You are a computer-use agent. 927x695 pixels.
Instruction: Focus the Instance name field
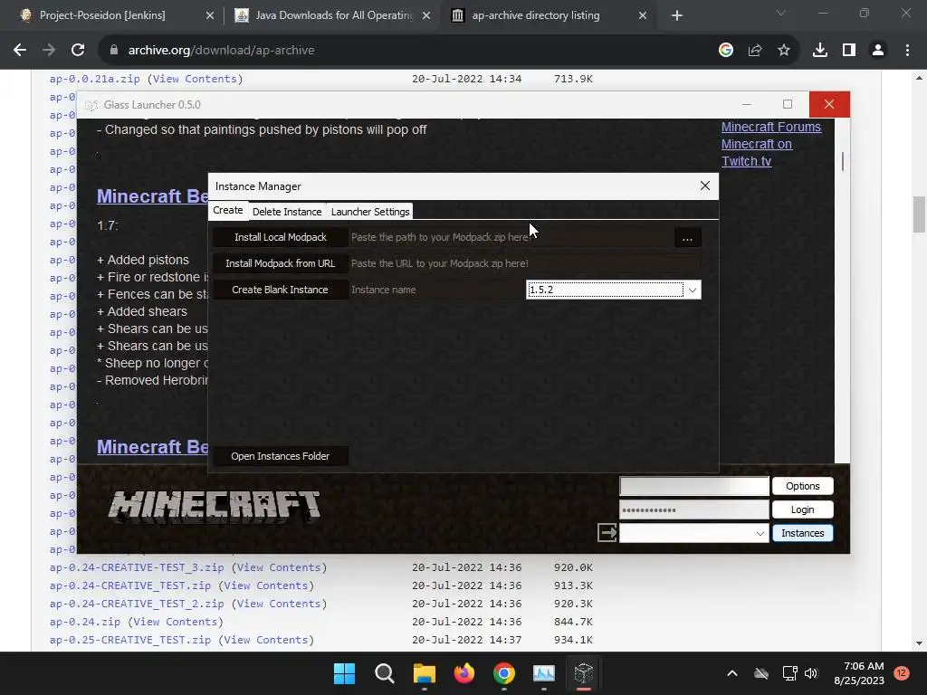(x=436, y=290)
